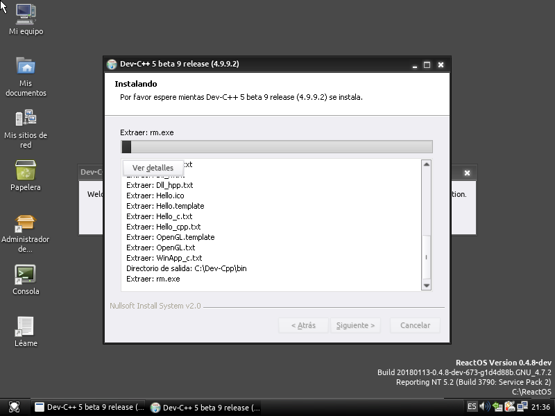
Task: Click the taskbar clock showing 21:36
Action: click(540, 407)
